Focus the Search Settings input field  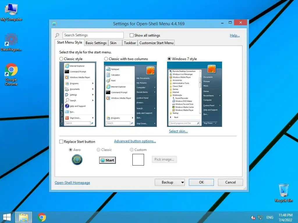93,35
